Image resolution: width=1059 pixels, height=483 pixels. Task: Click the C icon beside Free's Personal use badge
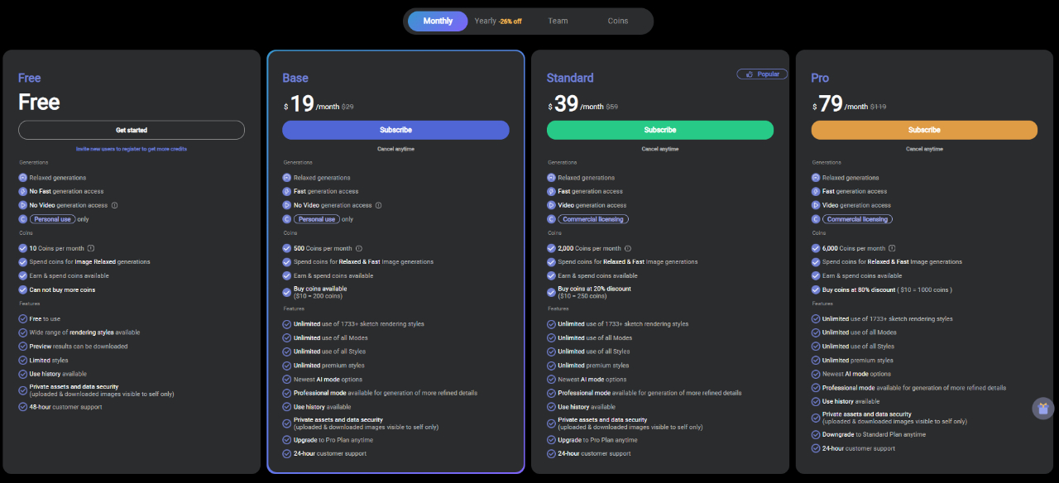click(23, 219)
